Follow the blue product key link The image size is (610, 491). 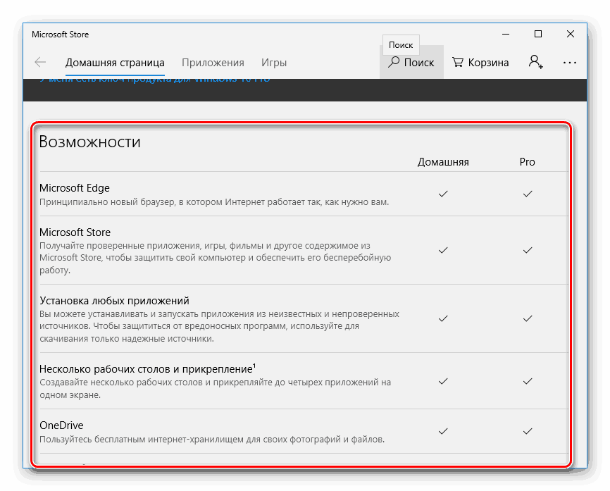[155, 80]
